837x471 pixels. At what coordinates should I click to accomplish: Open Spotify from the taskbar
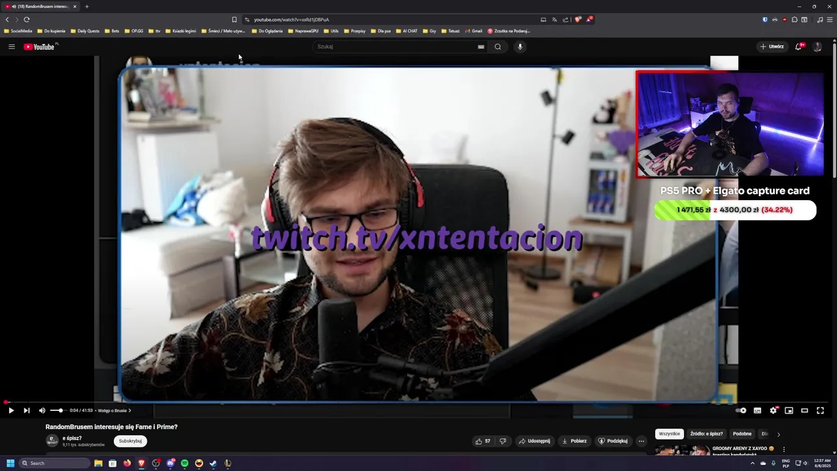click(x=184, y=463)
